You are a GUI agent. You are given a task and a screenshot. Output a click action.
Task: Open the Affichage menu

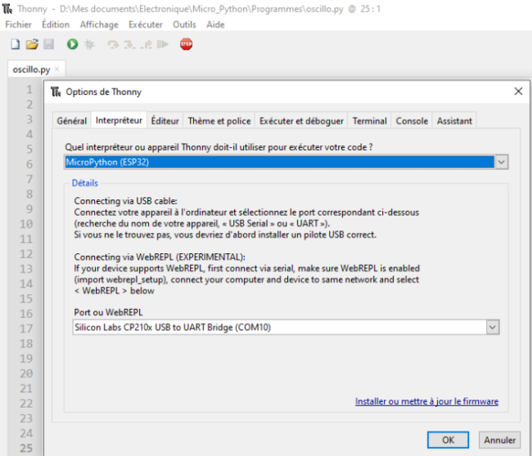click(x=99, y=25)
